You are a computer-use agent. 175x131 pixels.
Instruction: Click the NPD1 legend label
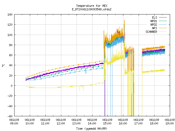click(x=154, y=21)
